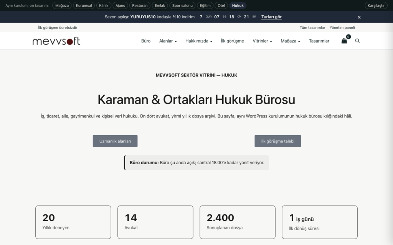Image resolution: width=393 pixels, height=245 pixels.
Task: Dismiss the promo banner with X
Action: [x=359, y=17]
